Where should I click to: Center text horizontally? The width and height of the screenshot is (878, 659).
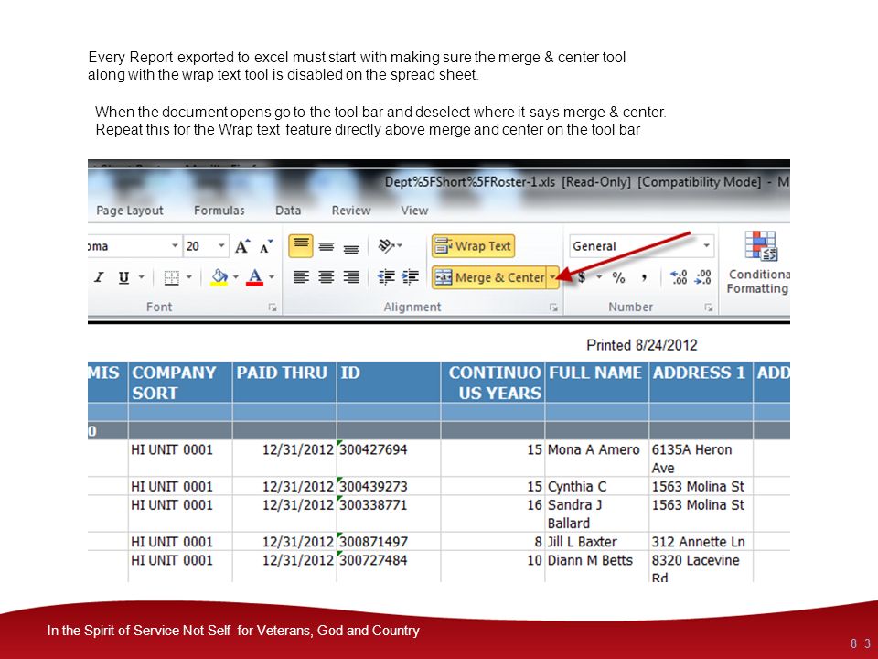pos(327,276)
